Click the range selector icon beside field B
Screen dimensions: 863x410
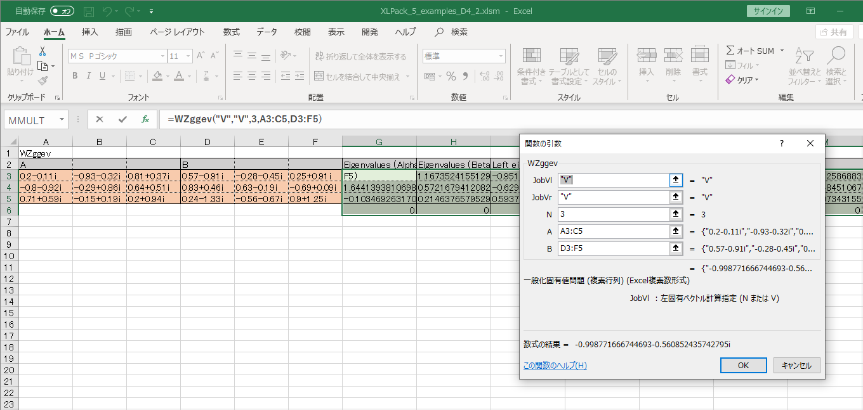click(x=676, y=248)
